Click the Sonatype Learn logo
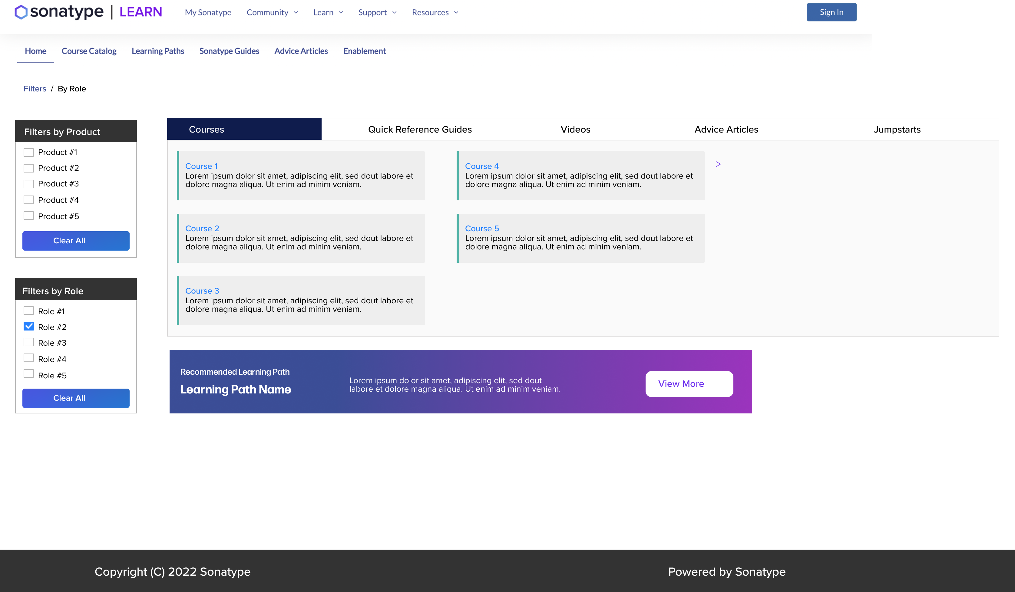 point(88,12)
